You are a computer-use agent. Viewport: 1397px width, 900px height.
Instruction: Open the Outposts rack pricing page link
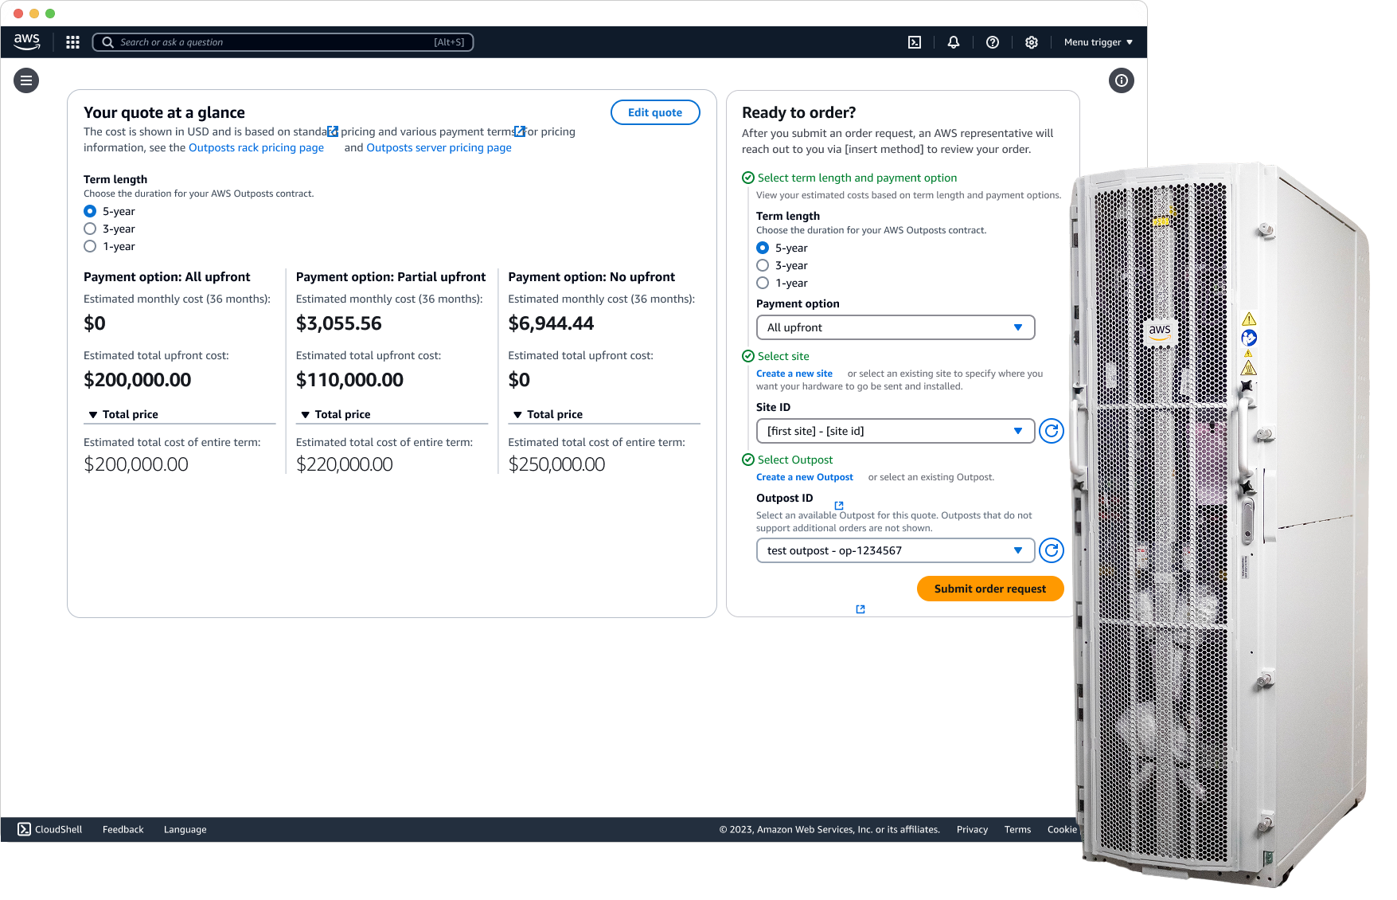click(256, 147)
